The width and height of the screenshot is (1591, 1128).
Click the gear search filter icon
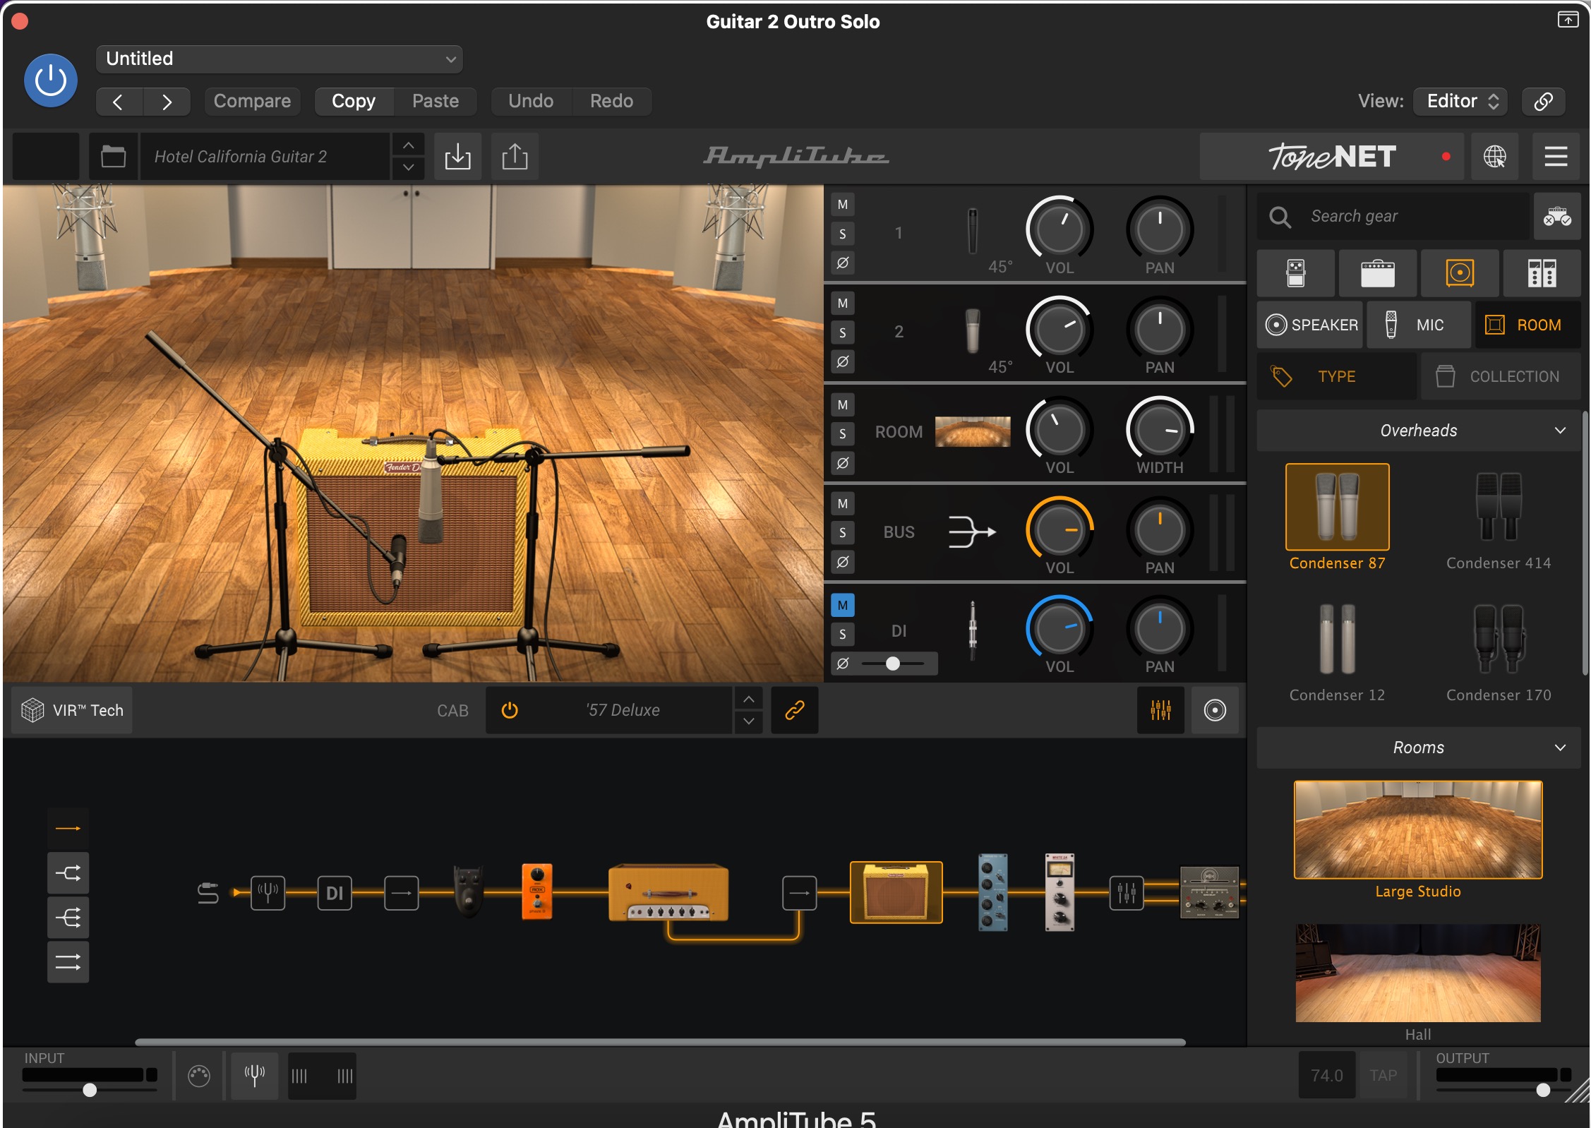click(x=1557, y=216)
